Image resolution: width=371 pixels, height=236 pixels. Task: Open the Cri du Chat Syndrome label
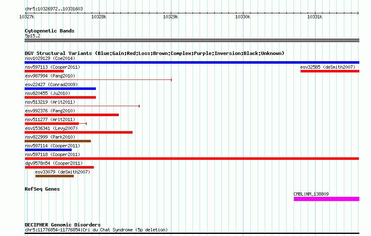96,230
